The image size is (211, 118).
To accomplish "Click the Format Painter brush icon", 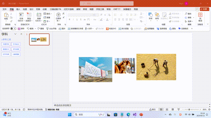I will click(11, 21).
